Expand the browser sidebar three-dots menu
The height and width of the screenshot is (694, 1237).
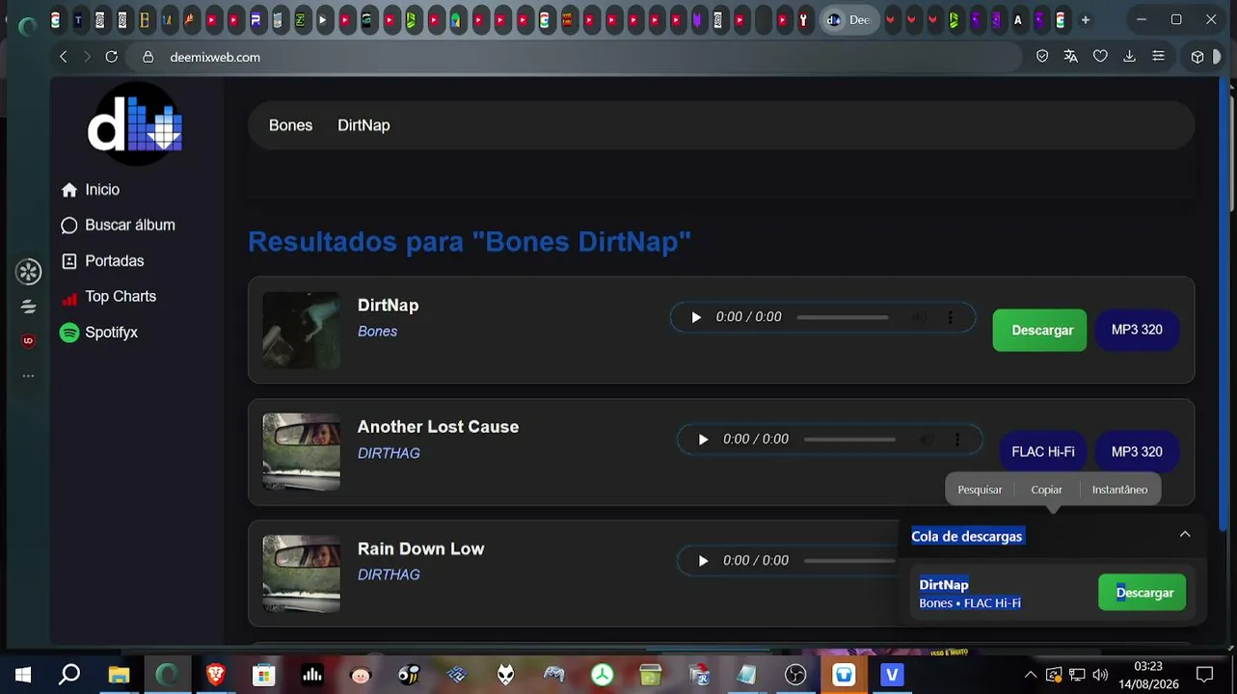click(x=28, y=376)
